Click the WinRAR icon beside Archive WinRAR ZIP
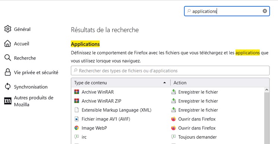278x144 pixels. point(77,101)
